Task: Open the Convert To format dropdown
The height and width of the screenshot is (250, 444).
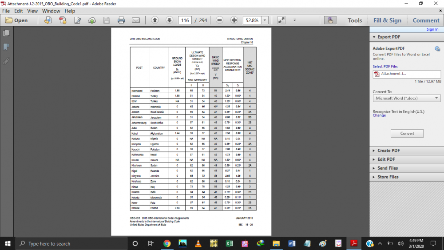Action: [407, 98]
